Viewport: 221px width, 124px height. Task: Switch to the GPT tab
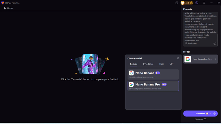pyautogui.click(x=171, y=64)
